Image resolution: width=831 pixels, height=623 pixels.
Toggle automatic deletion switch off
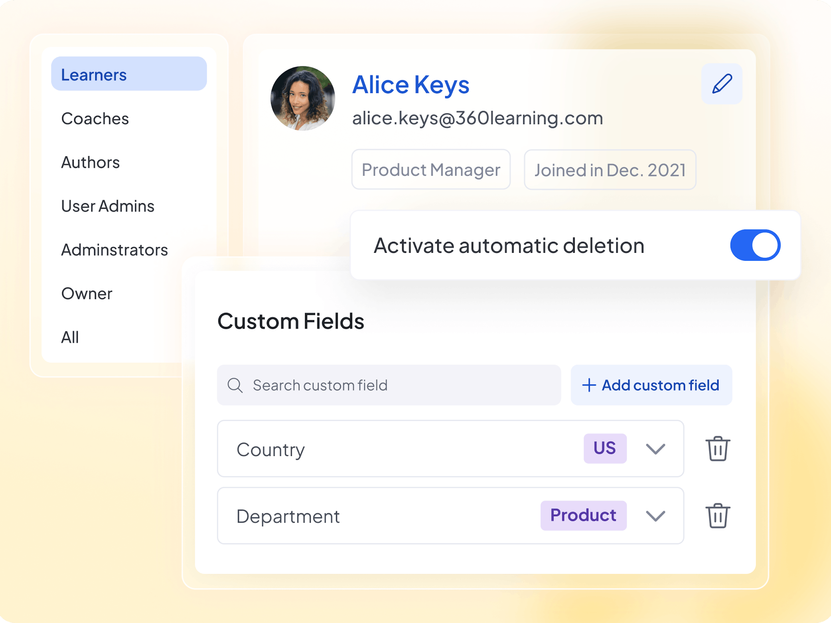click(x=755, y=245)
